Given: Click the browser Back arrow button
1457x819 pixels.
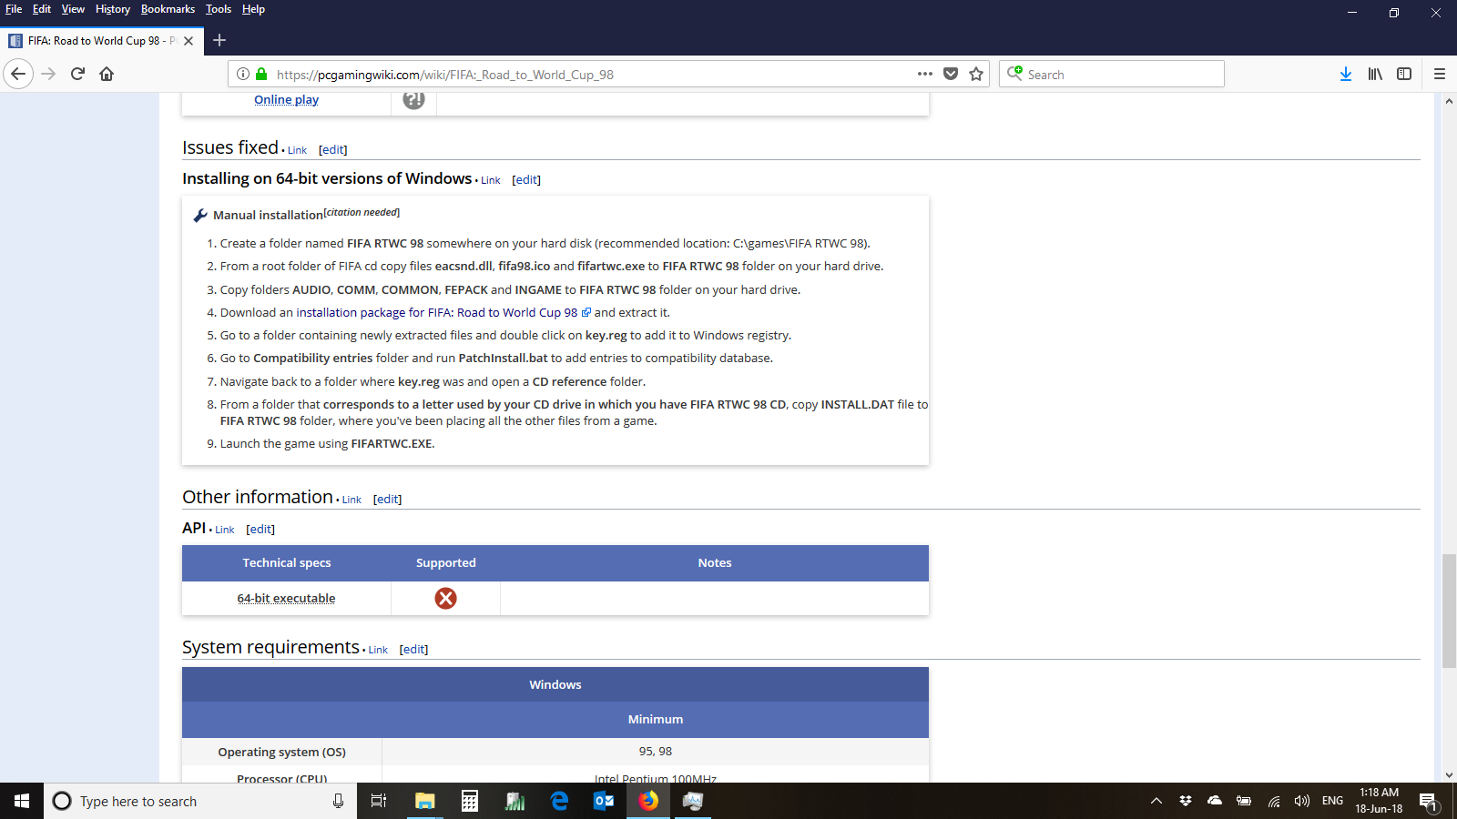Looking at the screenshot, I should tap(18, 74).
